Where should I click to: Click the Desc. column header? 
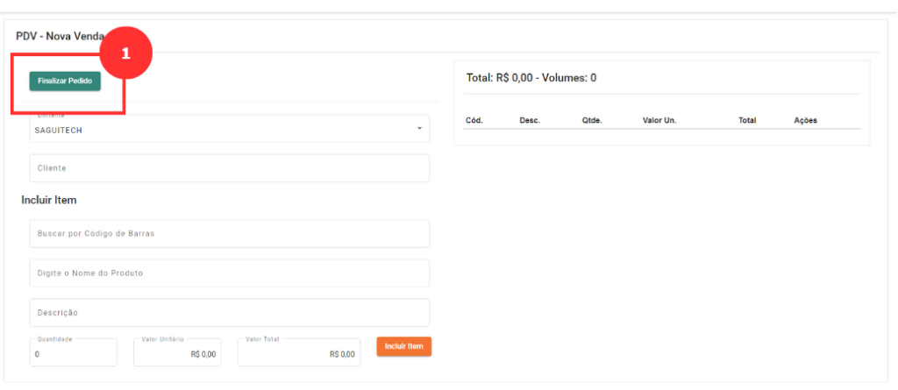pos(529,120)
